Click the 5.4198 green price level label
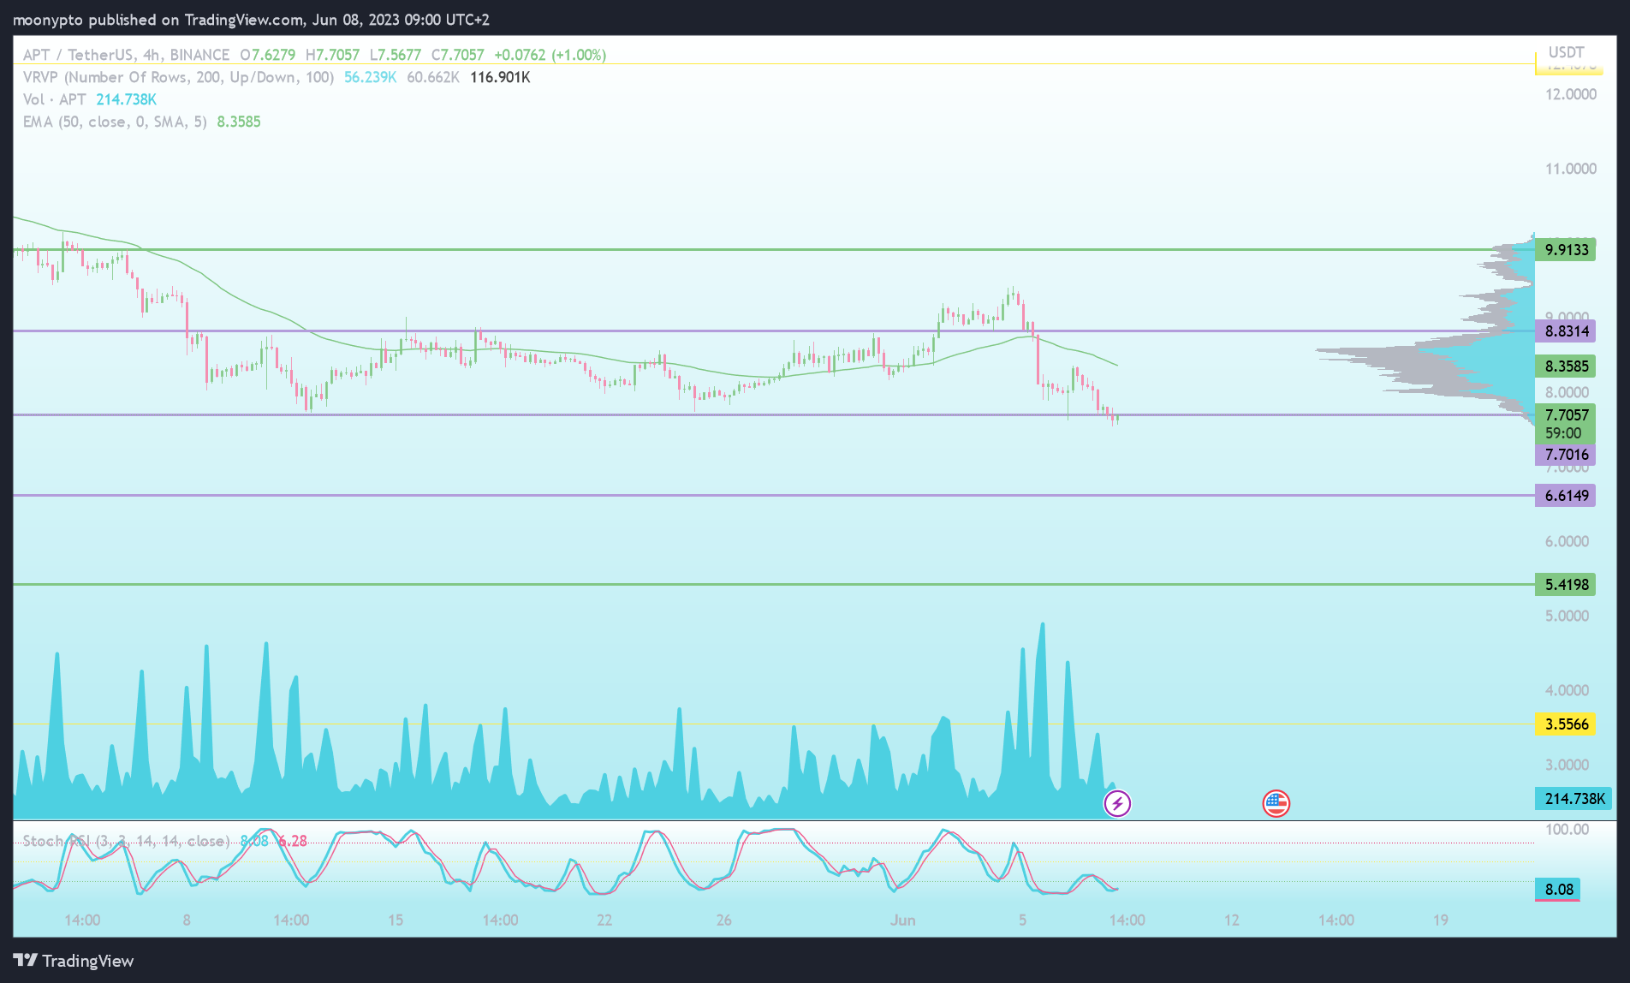The image size is (1630, 983). pos(1566,585)
